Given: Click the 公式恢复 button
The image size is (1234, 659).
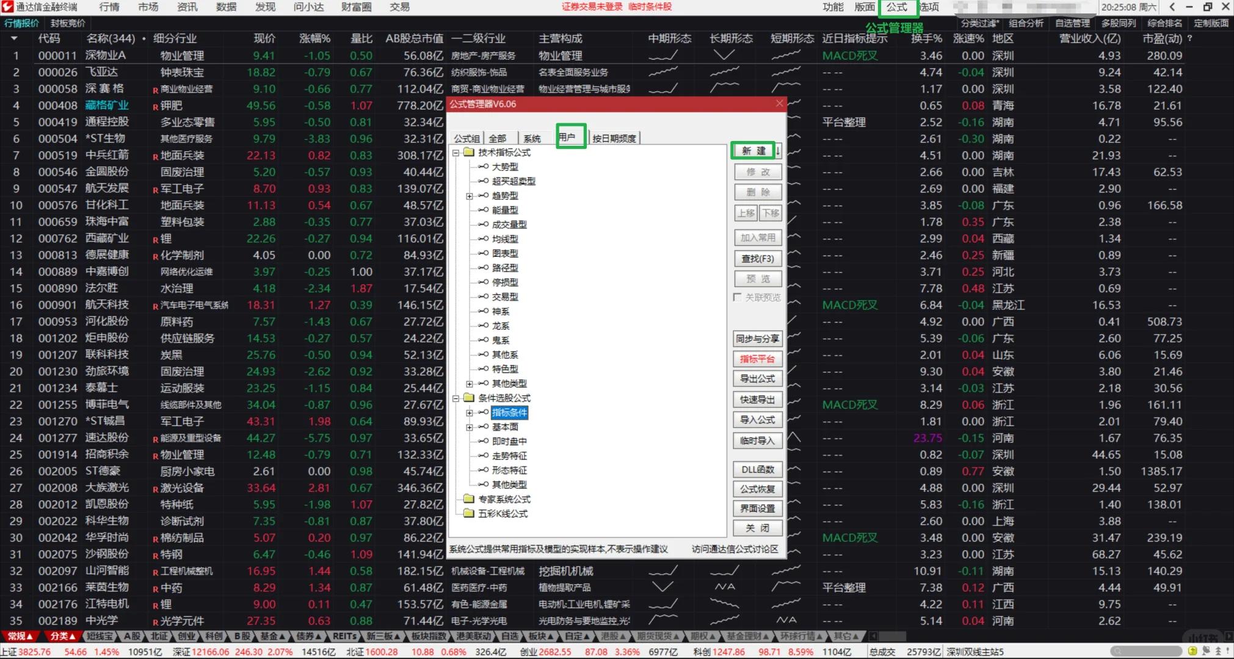Looking at the screenshot, I should click(758, 489).
